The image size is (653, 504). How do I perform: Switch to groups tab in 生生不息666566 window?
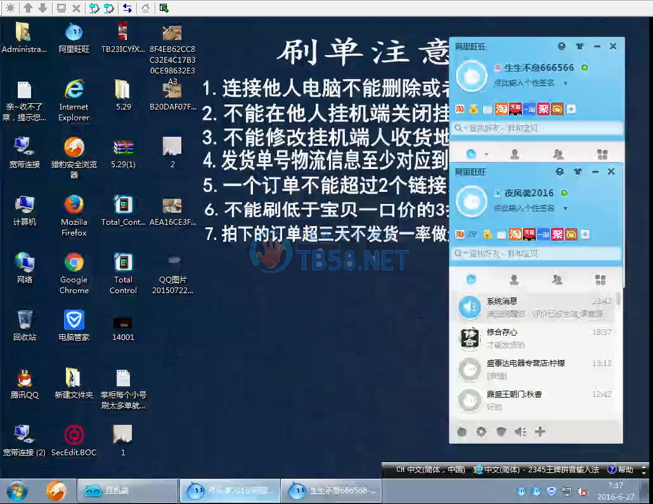558,154
